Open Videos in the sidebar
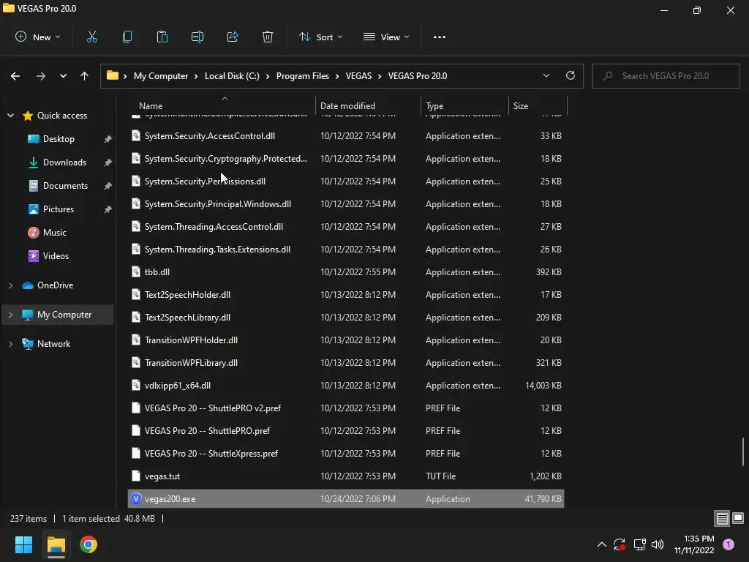 [x=56, y=256]
